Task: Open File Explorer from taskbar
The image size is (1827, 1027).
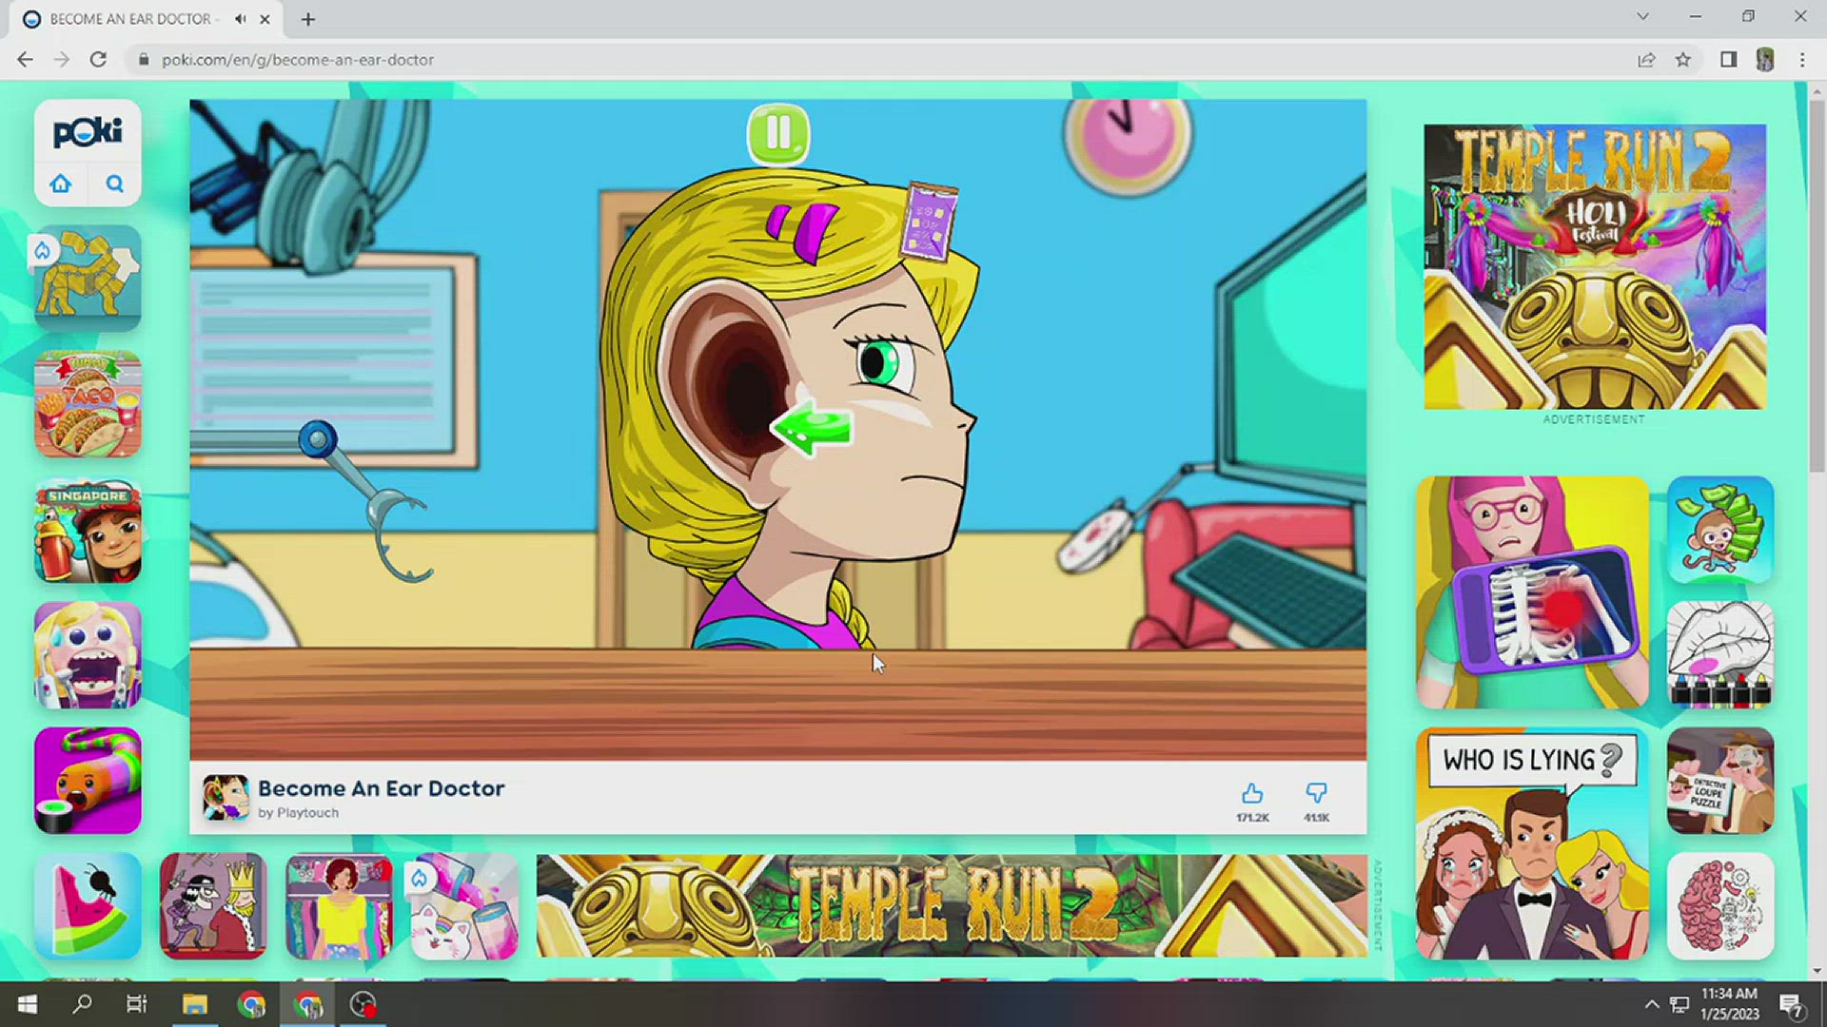Action: coord(194,1005)
